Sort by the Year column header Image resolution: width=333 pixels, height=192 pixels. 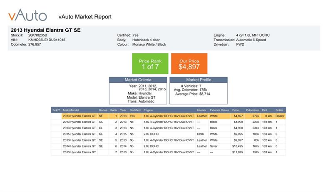pyautogui.click(x=123, y=110)
